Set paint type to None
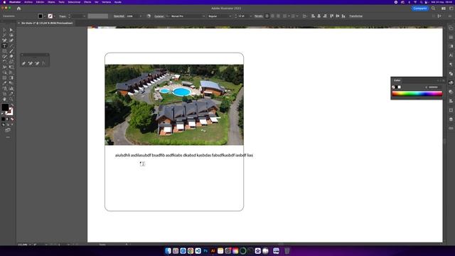The width and height of the screenshot is (455, 256). tap(12, 119)
